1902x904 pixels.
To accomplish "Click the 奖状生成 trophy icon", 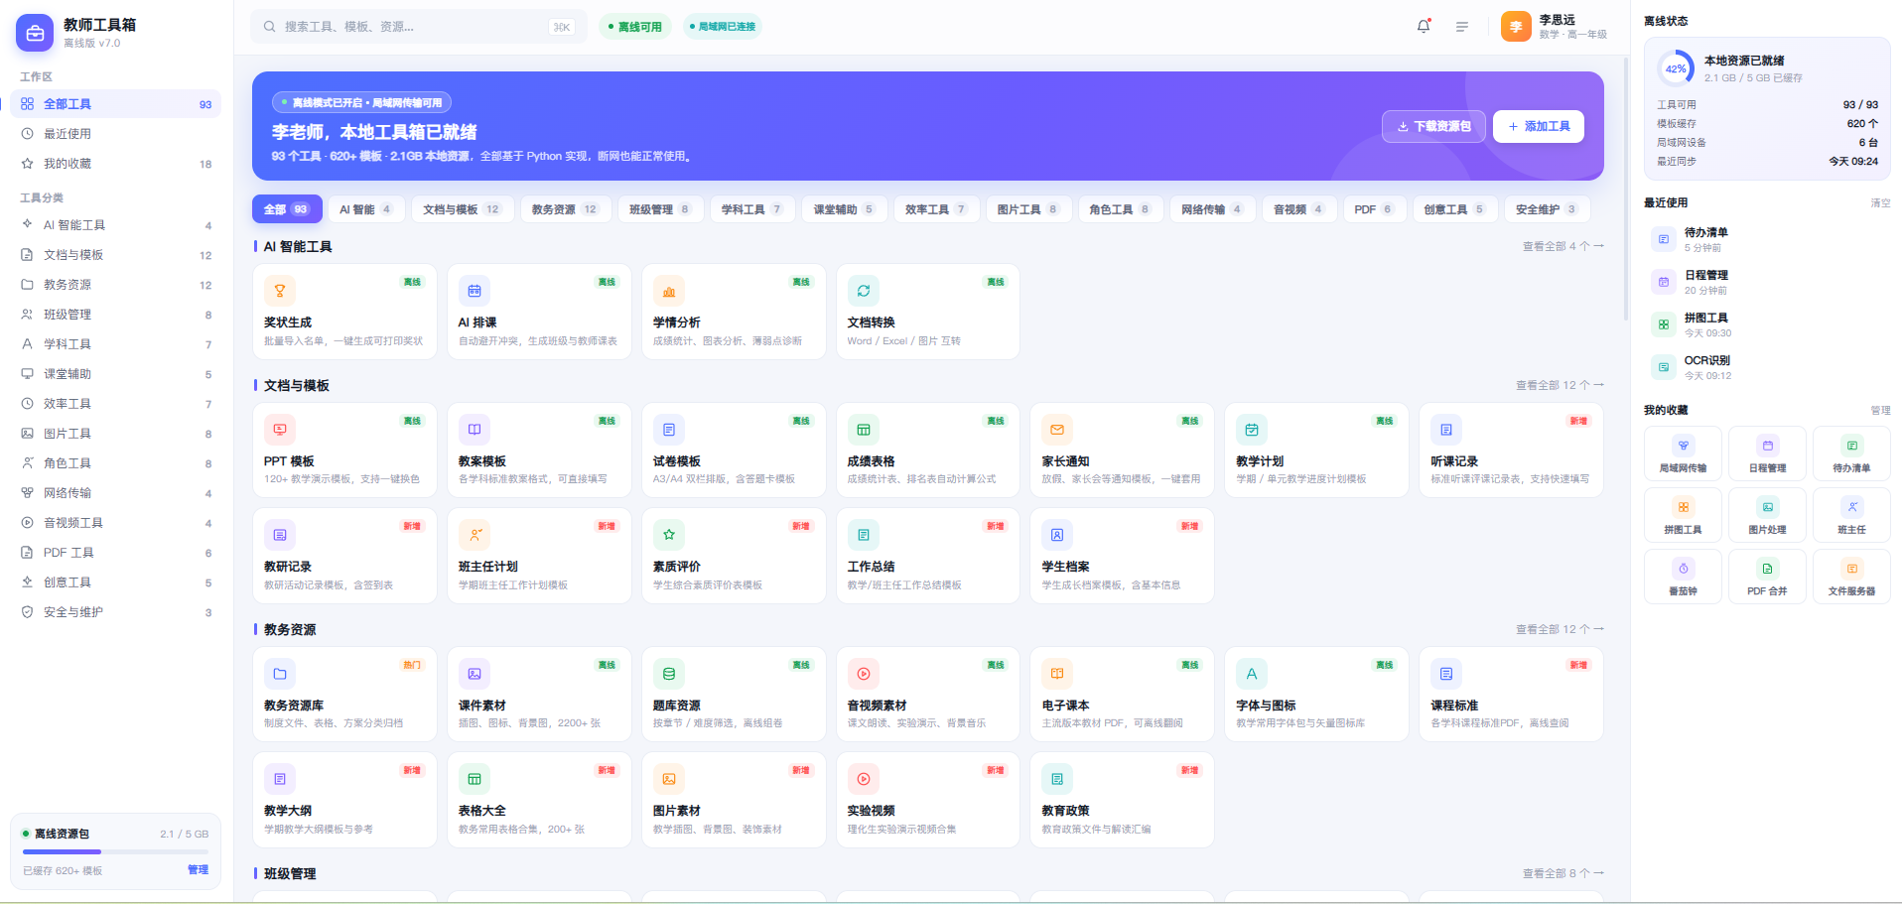I will [x=280, y=291].
